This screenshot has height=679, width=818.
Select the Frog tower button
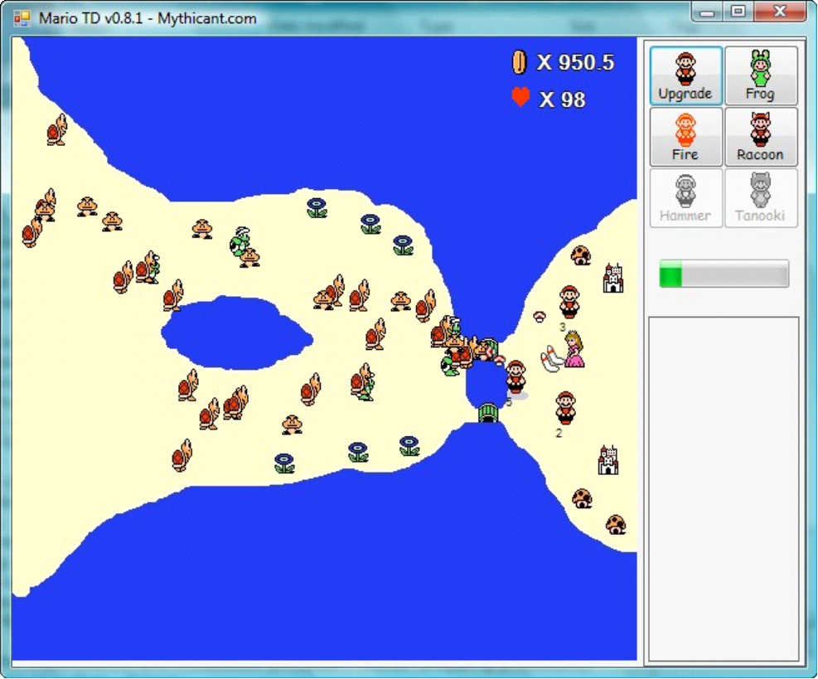pos(761,75)
